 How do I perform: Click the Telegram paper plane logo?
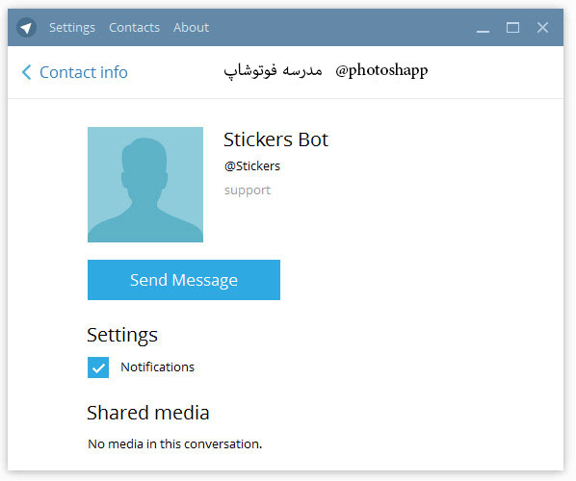click(x=26, y=28)
